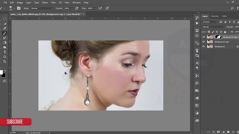Select the Smudge tool below Gradient

click(x=4, y=47)
